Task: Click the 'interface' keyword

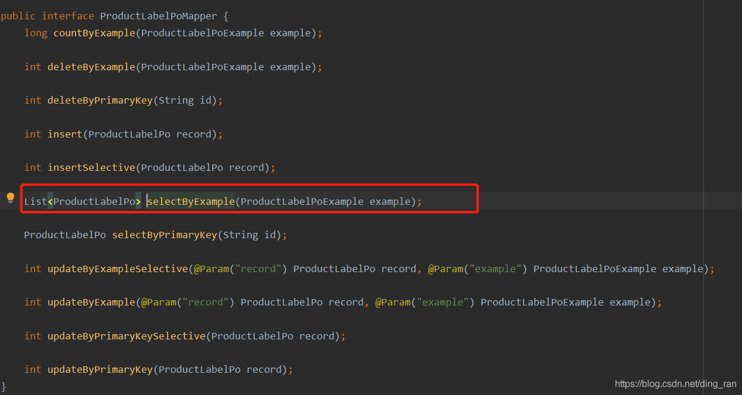Action: 68,16
